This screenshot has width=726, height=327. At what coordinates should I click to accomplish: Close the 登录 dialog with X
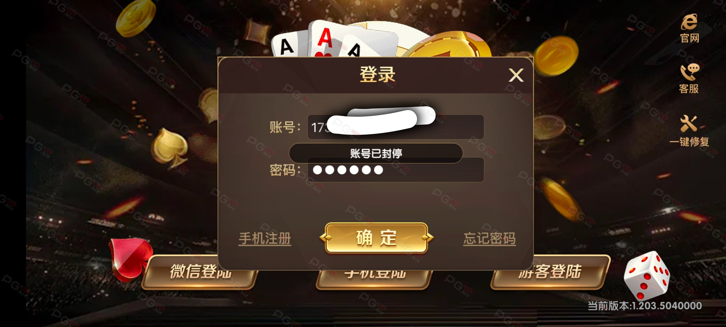(x=516, y=75)
